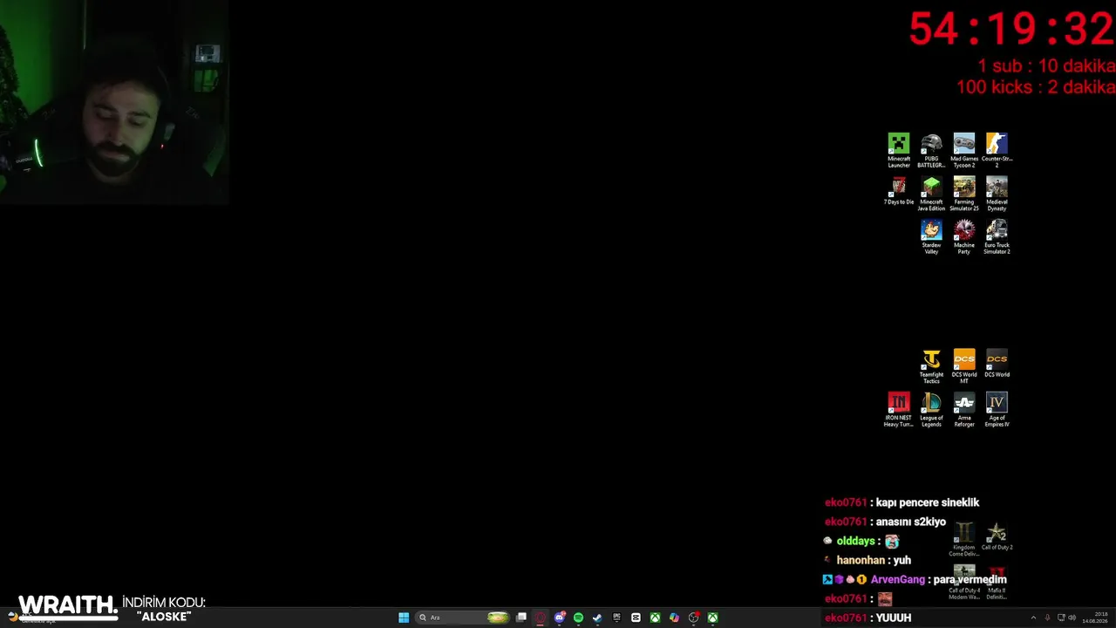
Task: Click the microphone icon in system tray
Action: tap(1047, 618)
